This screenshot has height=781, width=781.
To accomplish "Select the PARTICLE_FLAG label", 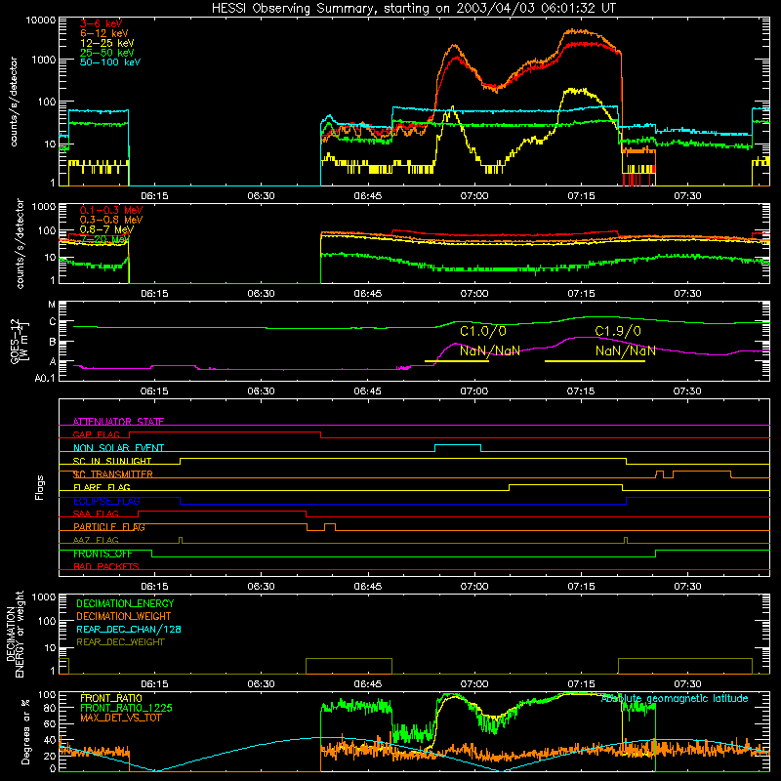I will pyautogui.click(x=109, y=527).
